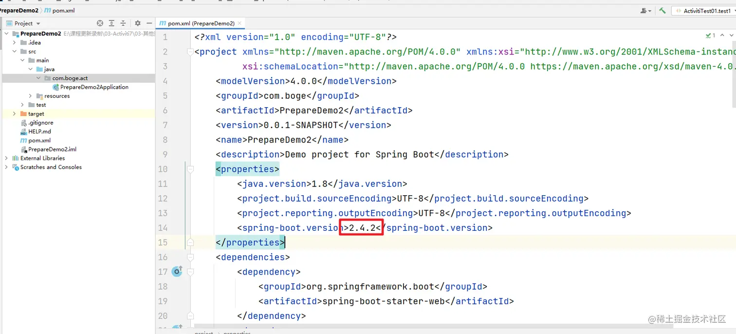736x334 pixels.
Task: Click the com.boge groupId value
Action: point(285,96)
